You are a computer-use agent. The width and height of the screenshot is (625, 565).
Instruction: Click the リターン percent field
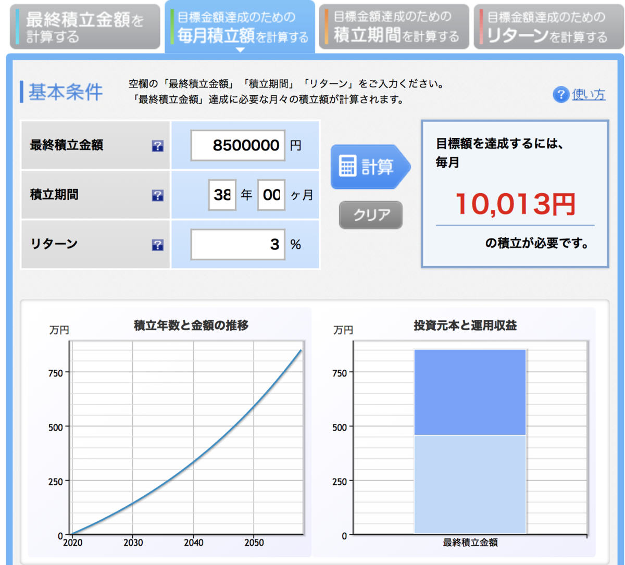[x=238, y=244]
